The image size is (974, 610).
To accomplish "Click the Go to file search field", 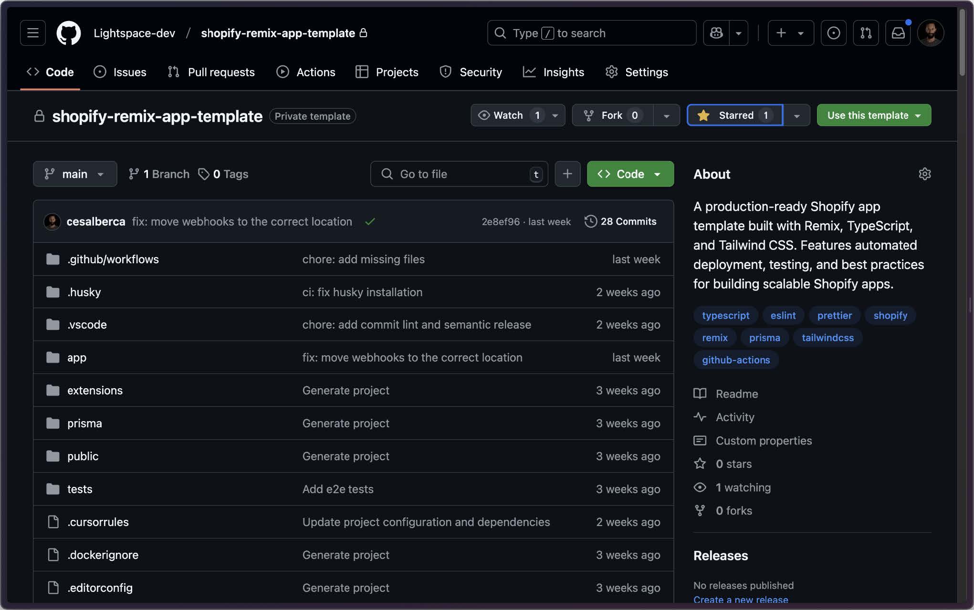I will 459,174.
